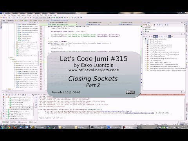Click the Maven run play icon
Image resolution: width=188 pixels, height=141 pixels.
[x=155, y=25]
